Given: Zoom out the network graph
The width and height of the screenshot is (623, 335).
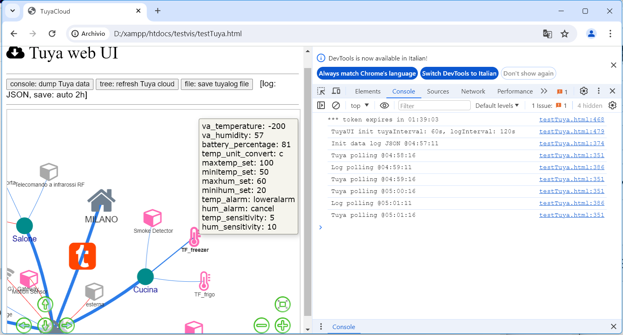Looking at the screenshot, I should (262, 325).
